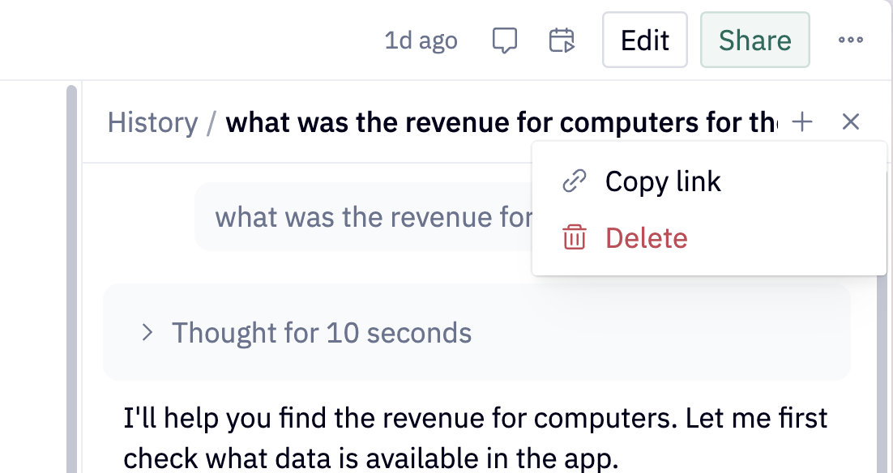Click the Share button
Screen dimensions: 893x473
point(754,40)
